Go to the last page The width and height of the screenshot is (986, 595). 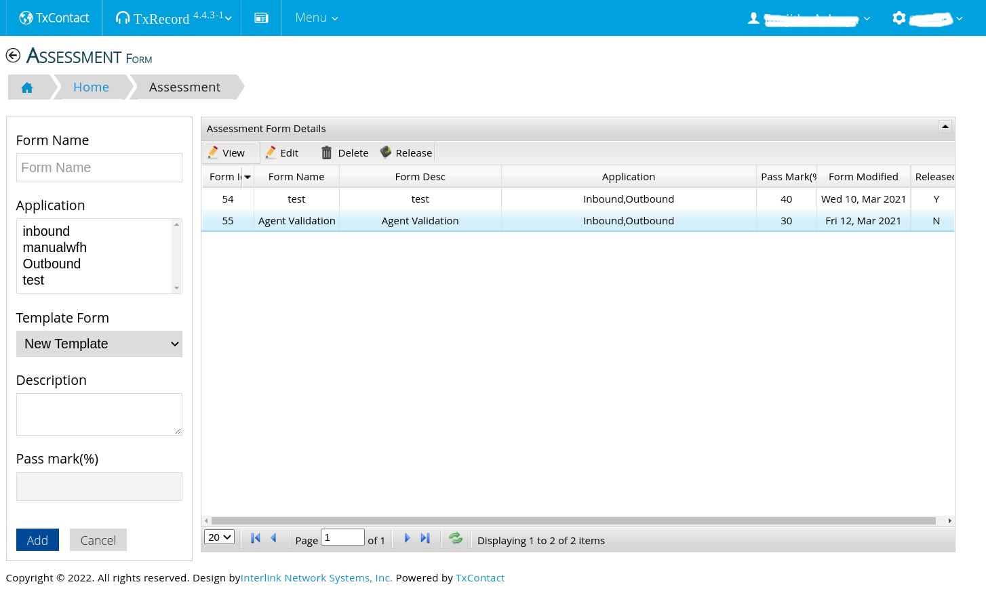(x=425, y=538)
